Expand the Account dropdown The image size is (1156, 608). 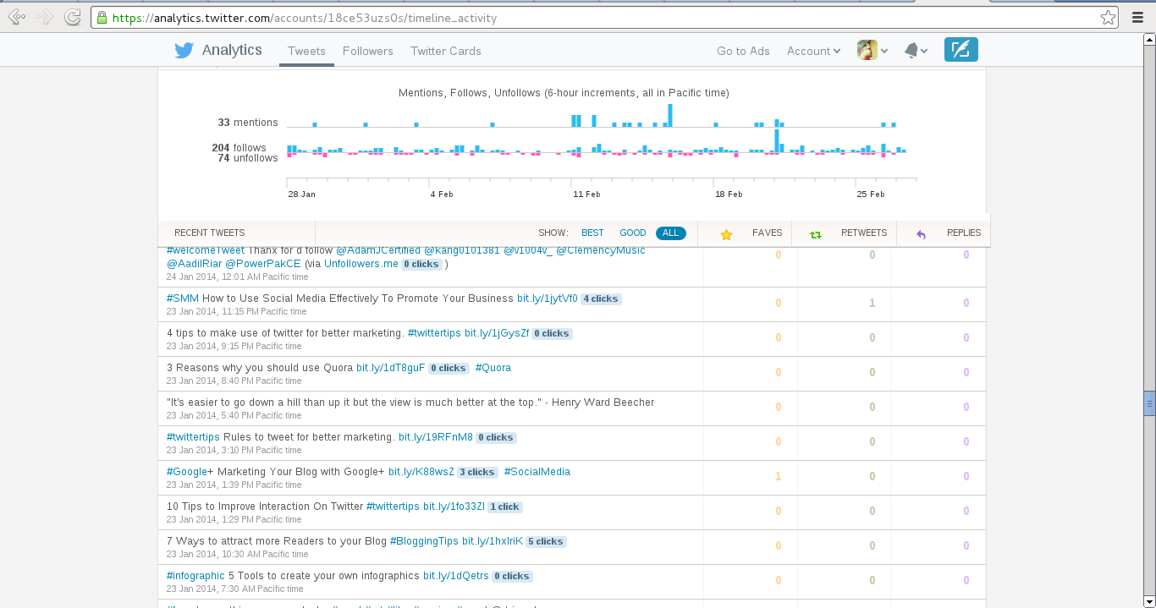coord(813,51)
